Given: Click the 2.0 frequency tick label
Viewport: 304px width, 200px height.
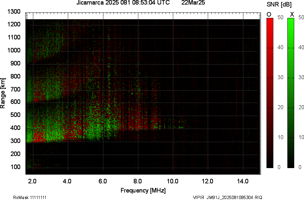Looking at the screenshot, I should [32, 181].
